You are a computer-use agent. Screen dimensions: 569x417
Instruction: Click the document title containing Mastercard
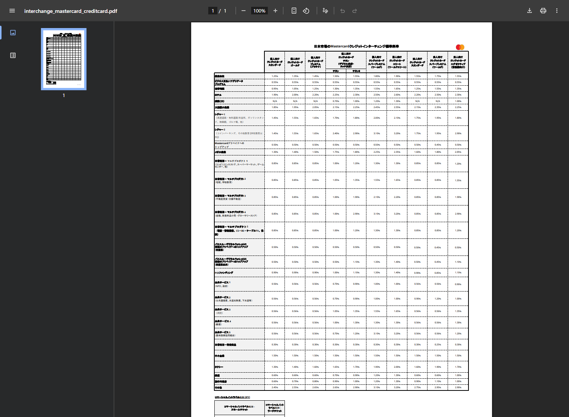click(x=357, y=46)
